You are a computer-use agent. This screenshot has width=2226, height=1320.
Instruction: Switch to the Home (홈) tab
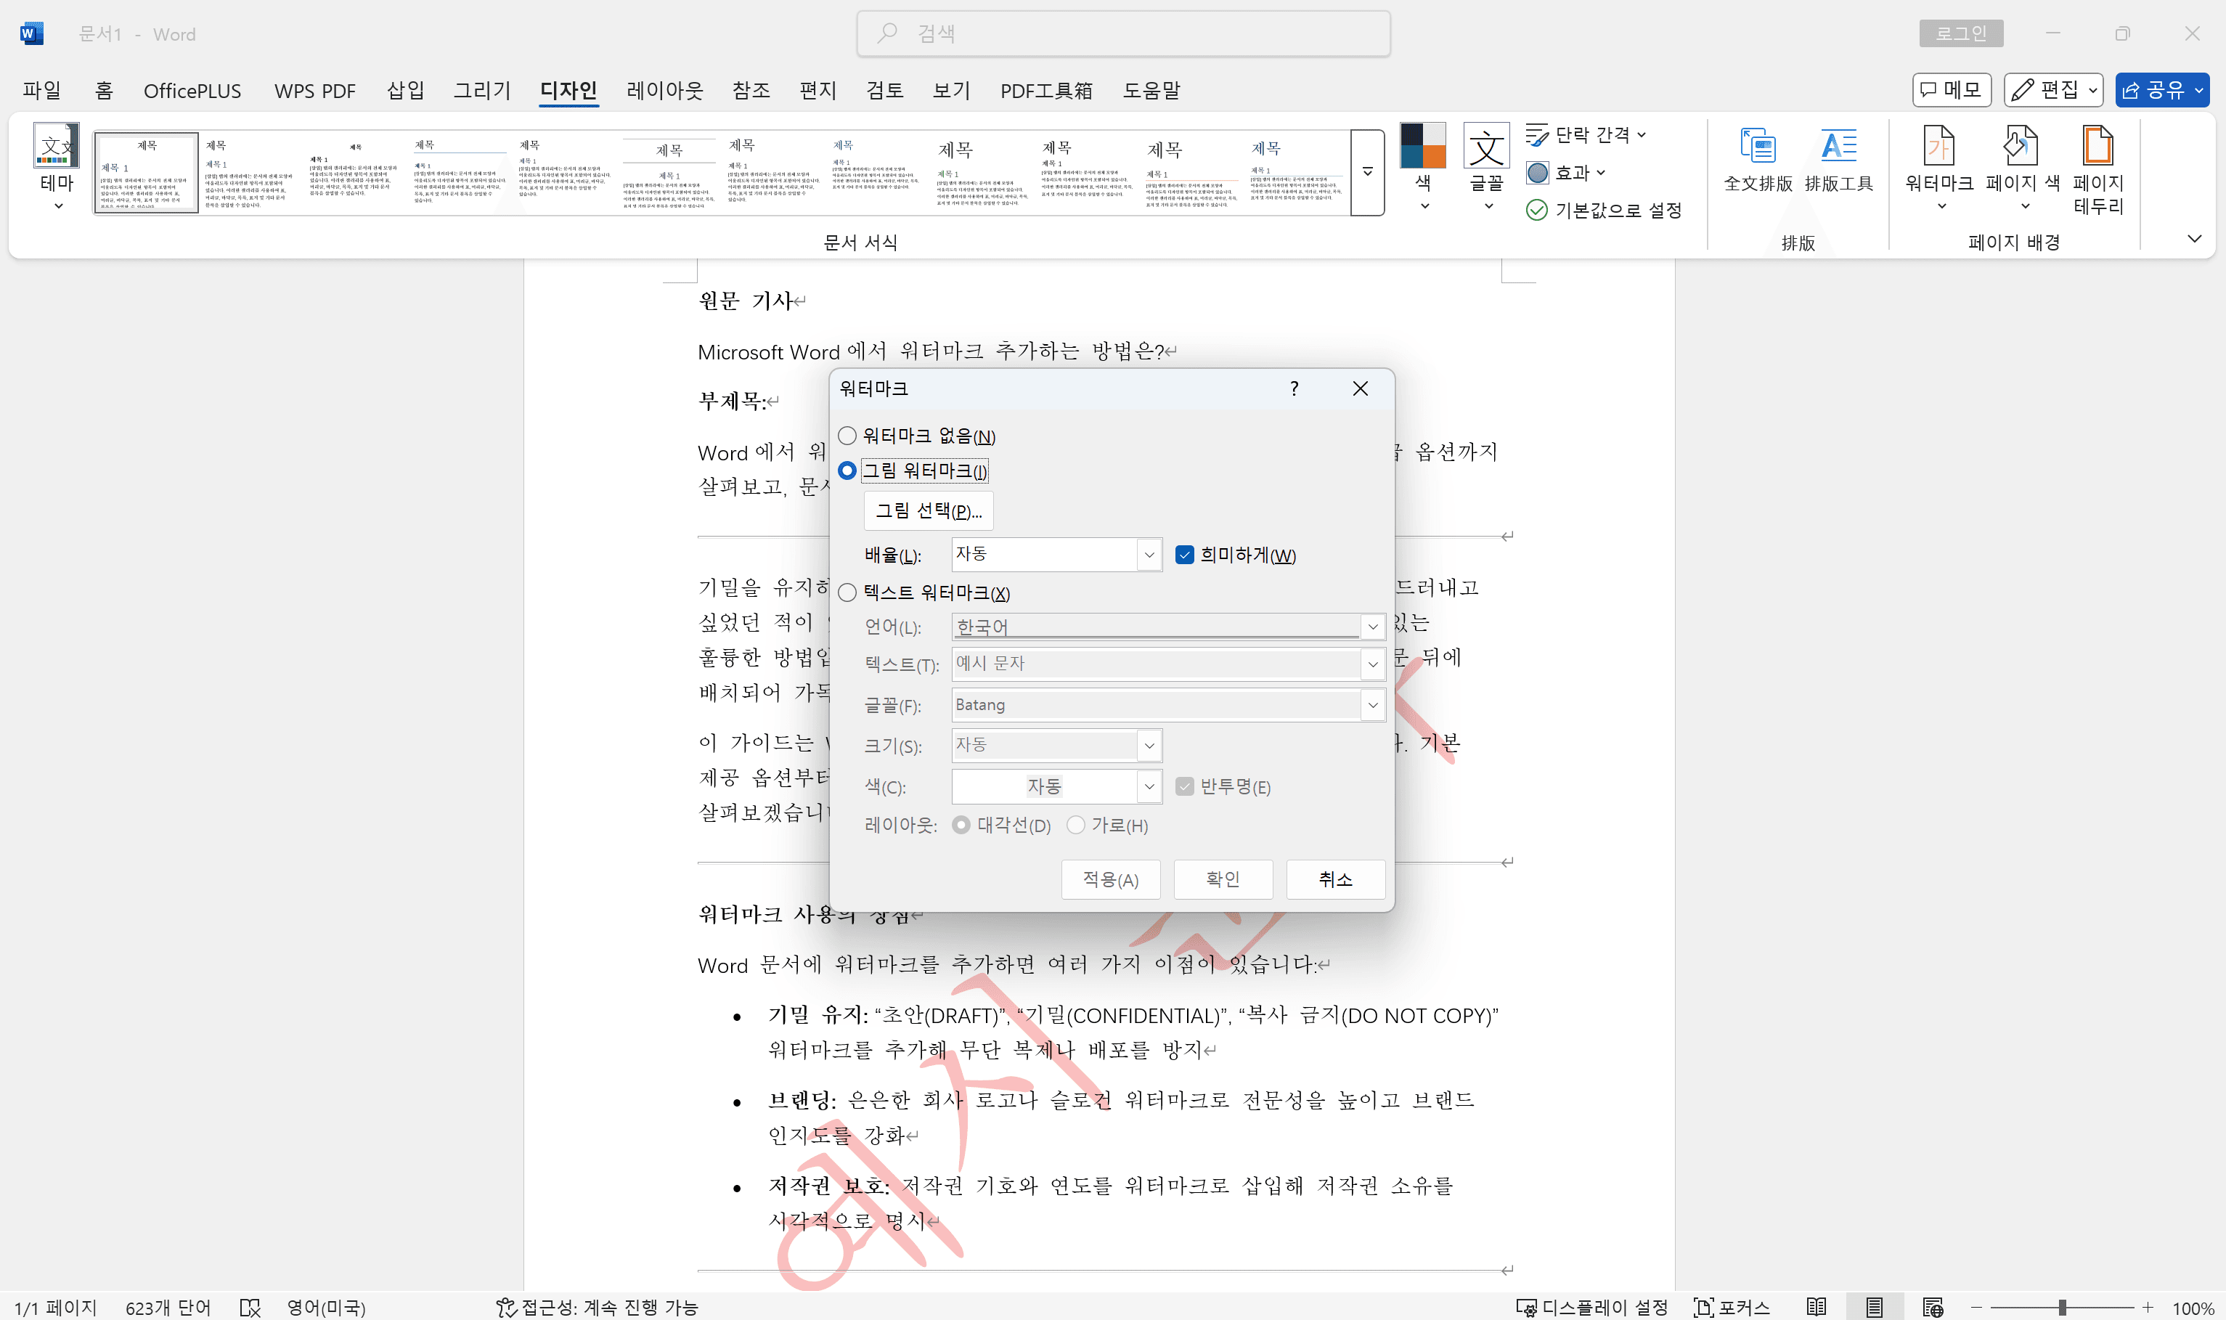(104, 91)
